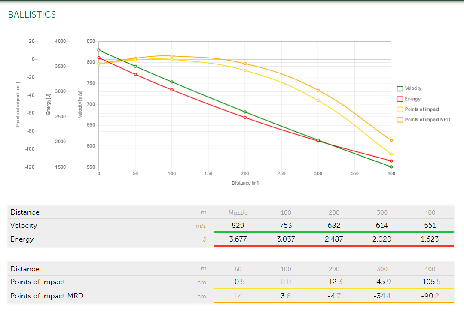
Task: Click the Distance [m] axis title
Action: point(245,183)
